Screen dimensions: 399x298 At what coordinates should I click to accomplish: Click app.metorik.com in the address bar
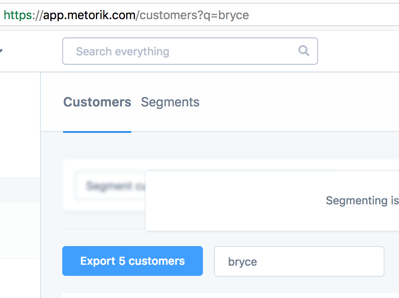click(x=89, y=15)
